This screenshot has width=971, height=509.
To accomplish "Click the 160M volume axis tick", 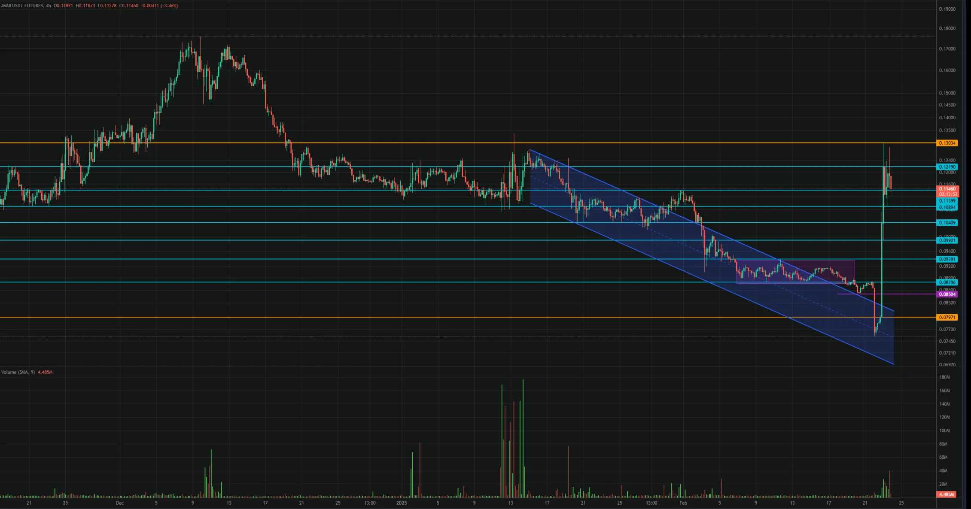I will (x=944, y=391).
